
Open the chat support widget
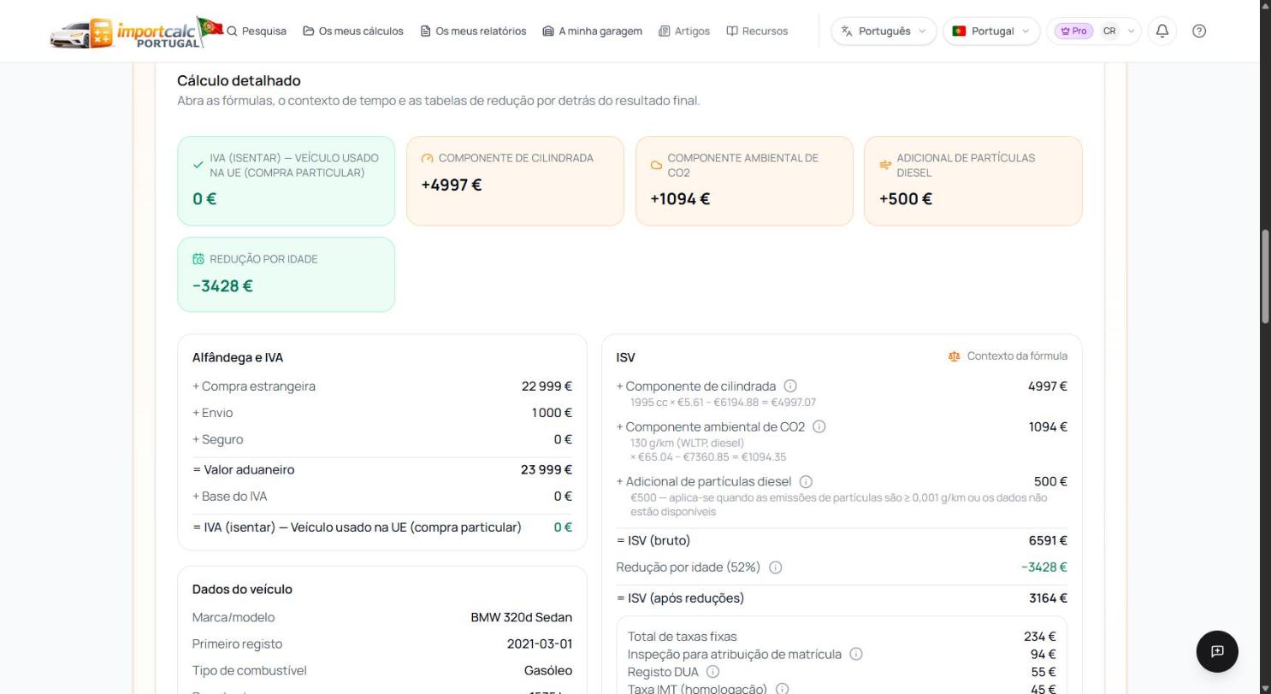[x=1217, y=651]
